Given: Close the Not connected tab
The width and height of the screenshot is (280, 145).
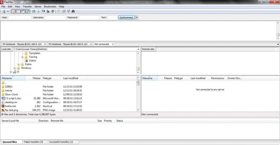Looking at the screenshot, I should pyautogui.click(x=113, y=44).
